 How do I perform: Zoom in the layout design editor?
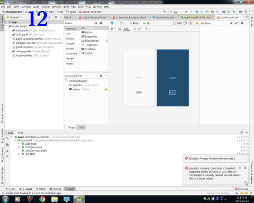coord(185,23)
